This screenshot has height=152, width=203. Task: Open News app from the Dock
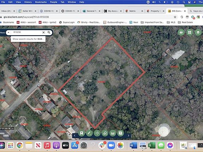pyautogui.click(x=38, y=145)
